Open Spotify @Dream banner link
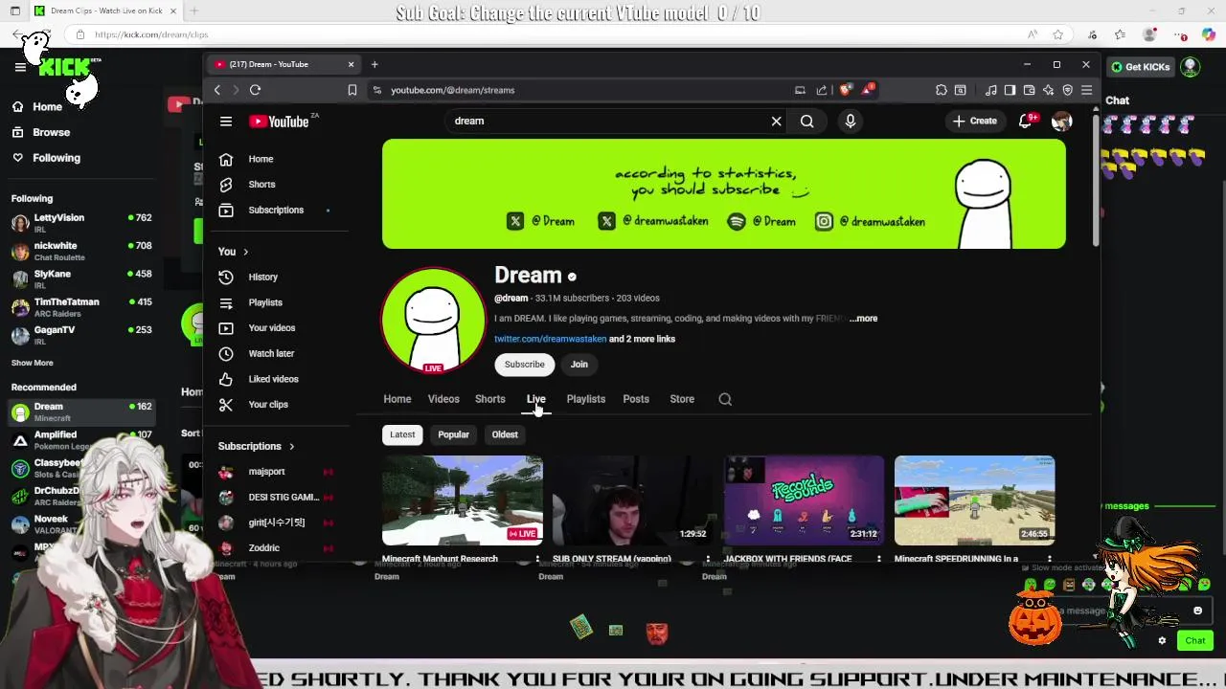The height and width of the screenshot is (689, 1226). pyautogui.click(x=761, y=221)
